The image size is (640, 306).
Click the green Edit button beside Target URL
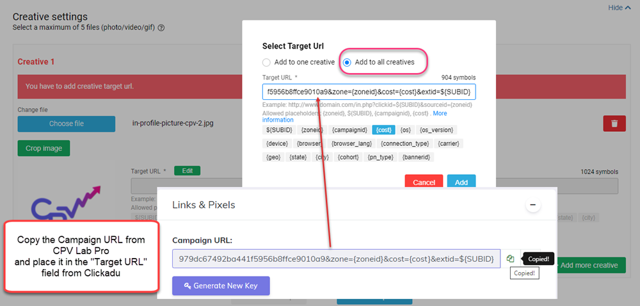tap(187, 171)
